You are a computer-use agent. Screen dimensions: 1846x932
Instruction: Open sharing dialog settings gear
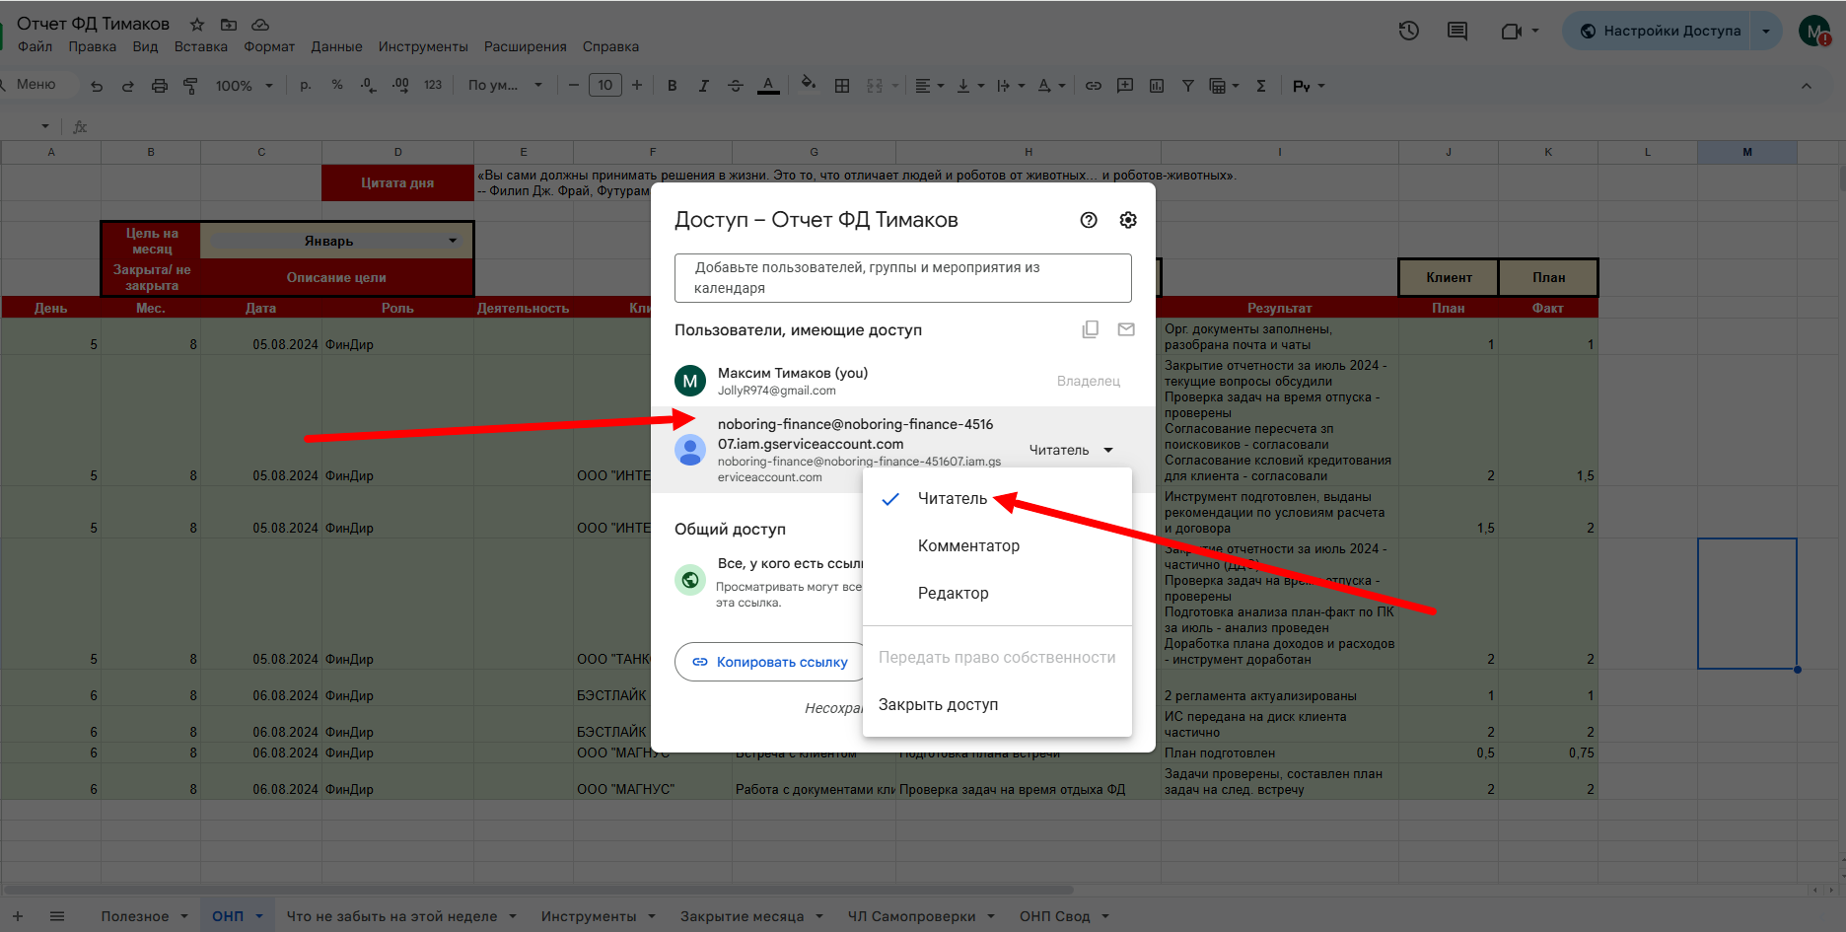1128,220
